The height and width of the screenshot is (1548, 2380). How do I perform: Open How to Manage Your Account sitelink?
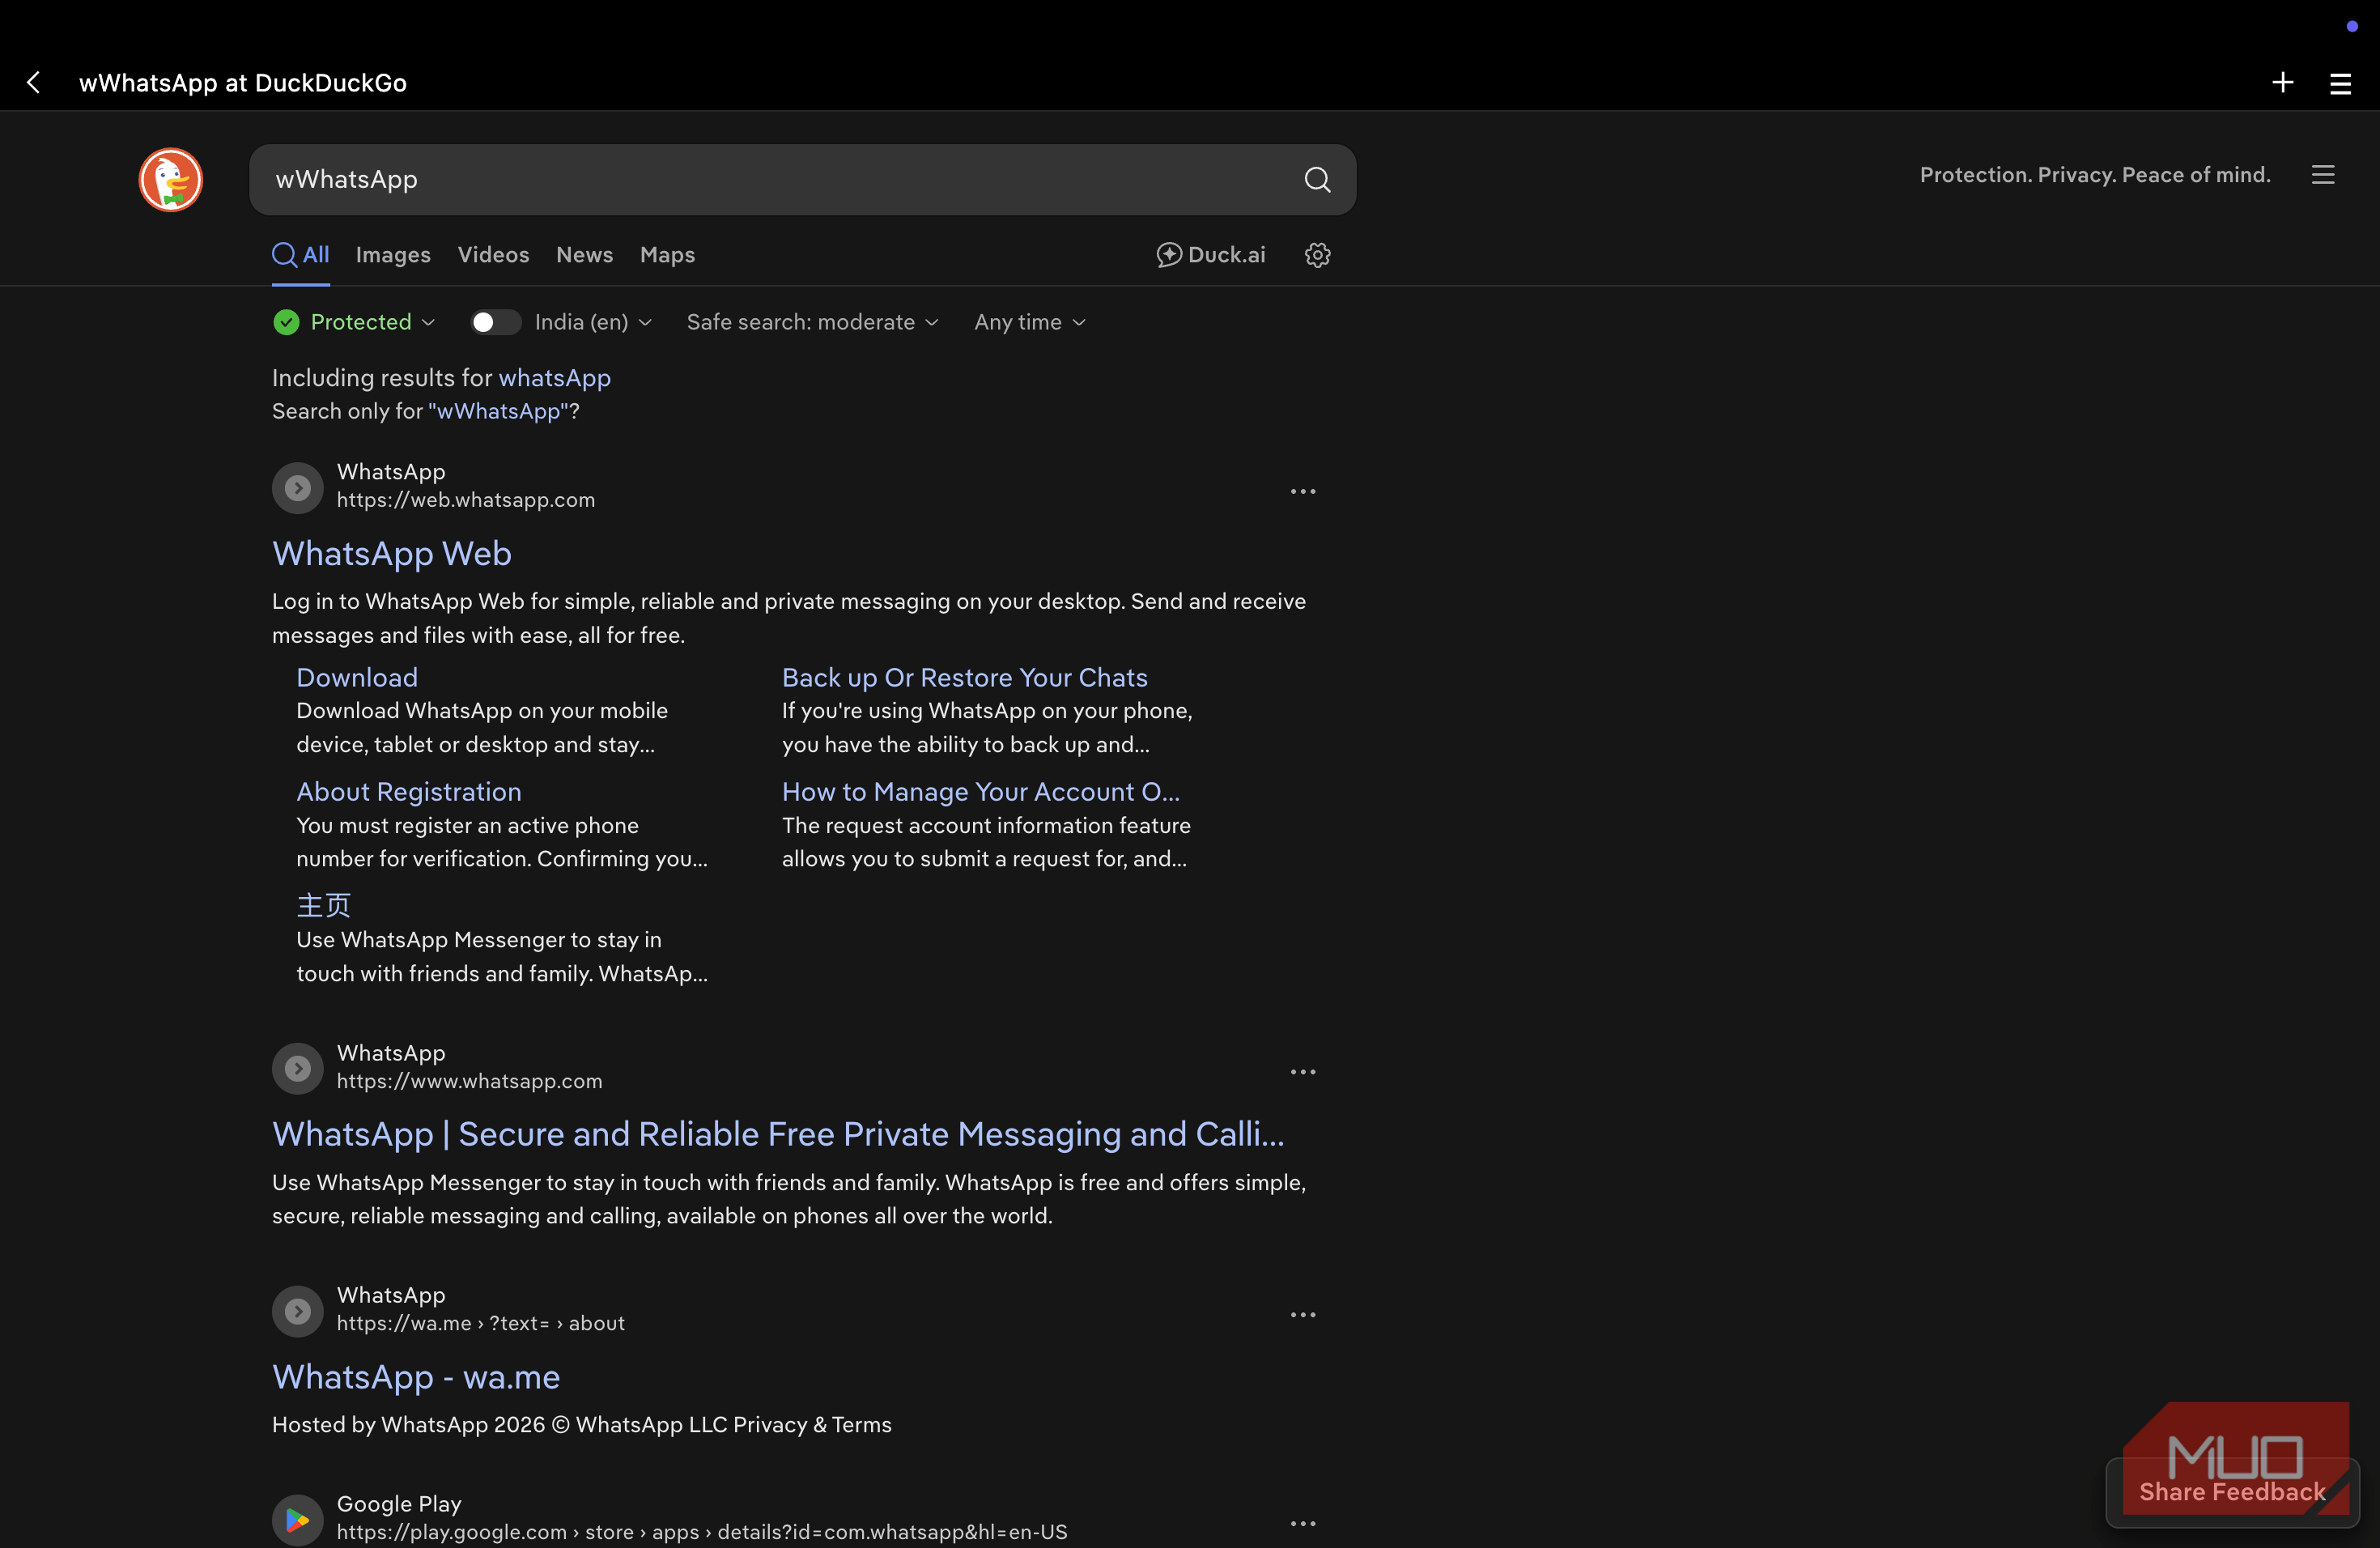coord(980,791)
